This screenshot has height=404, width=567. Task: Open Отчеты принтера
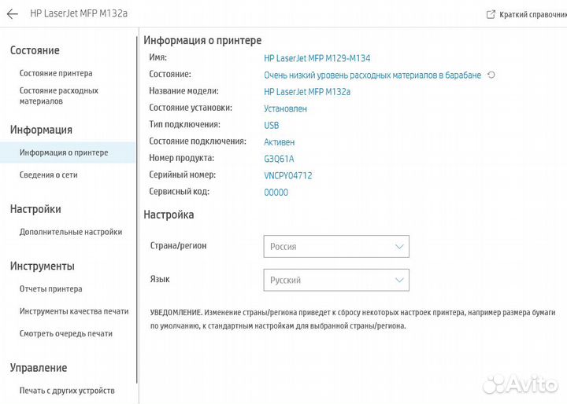click(51, 289)
